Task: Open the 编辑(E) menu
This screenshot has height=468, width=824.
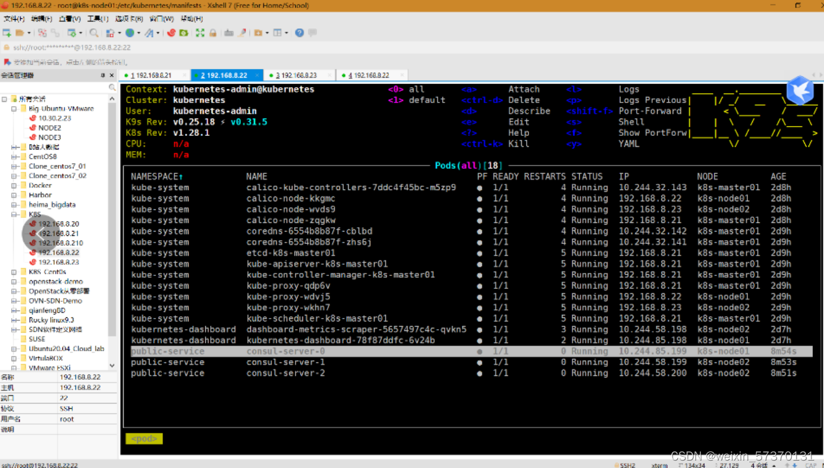Action: pyautogui.click(x=42, y=19)
